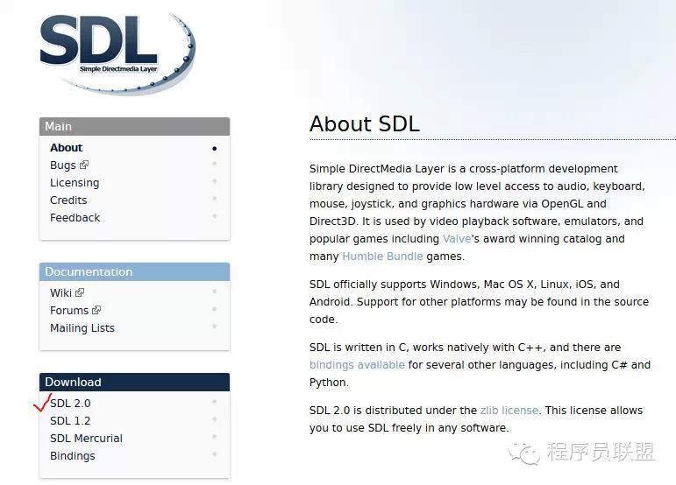This screenshot has height=485, width=676.
Task: Open the Licensing page
Action: click(75, 183)
